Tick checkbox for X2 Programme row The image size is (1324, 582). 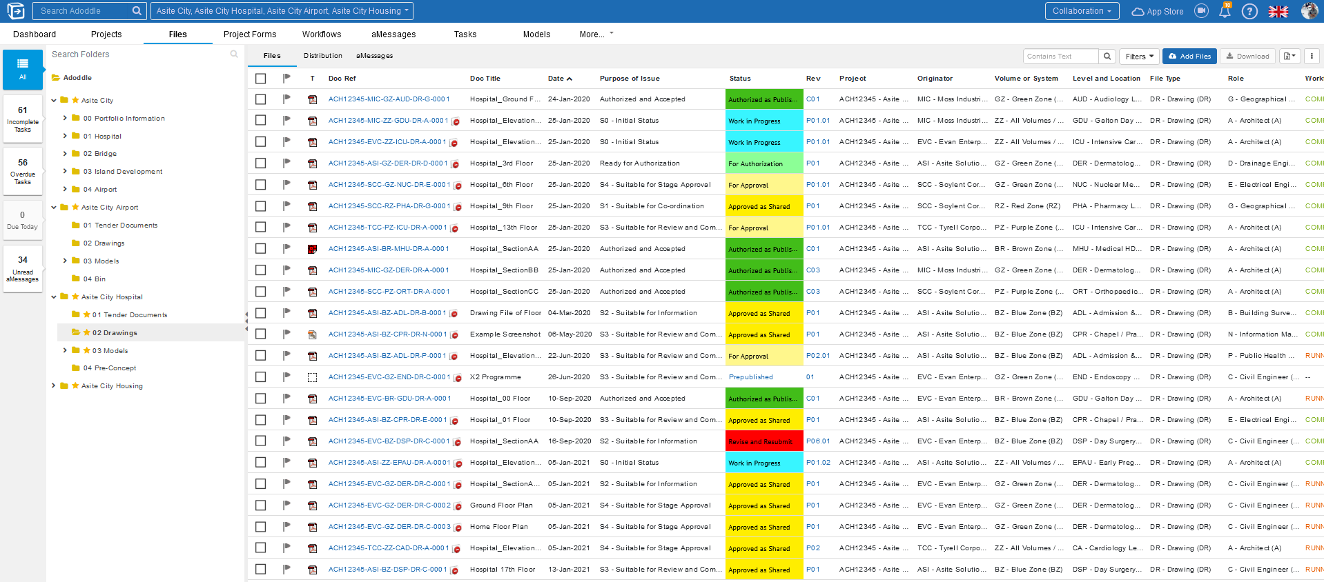point(261,377)
